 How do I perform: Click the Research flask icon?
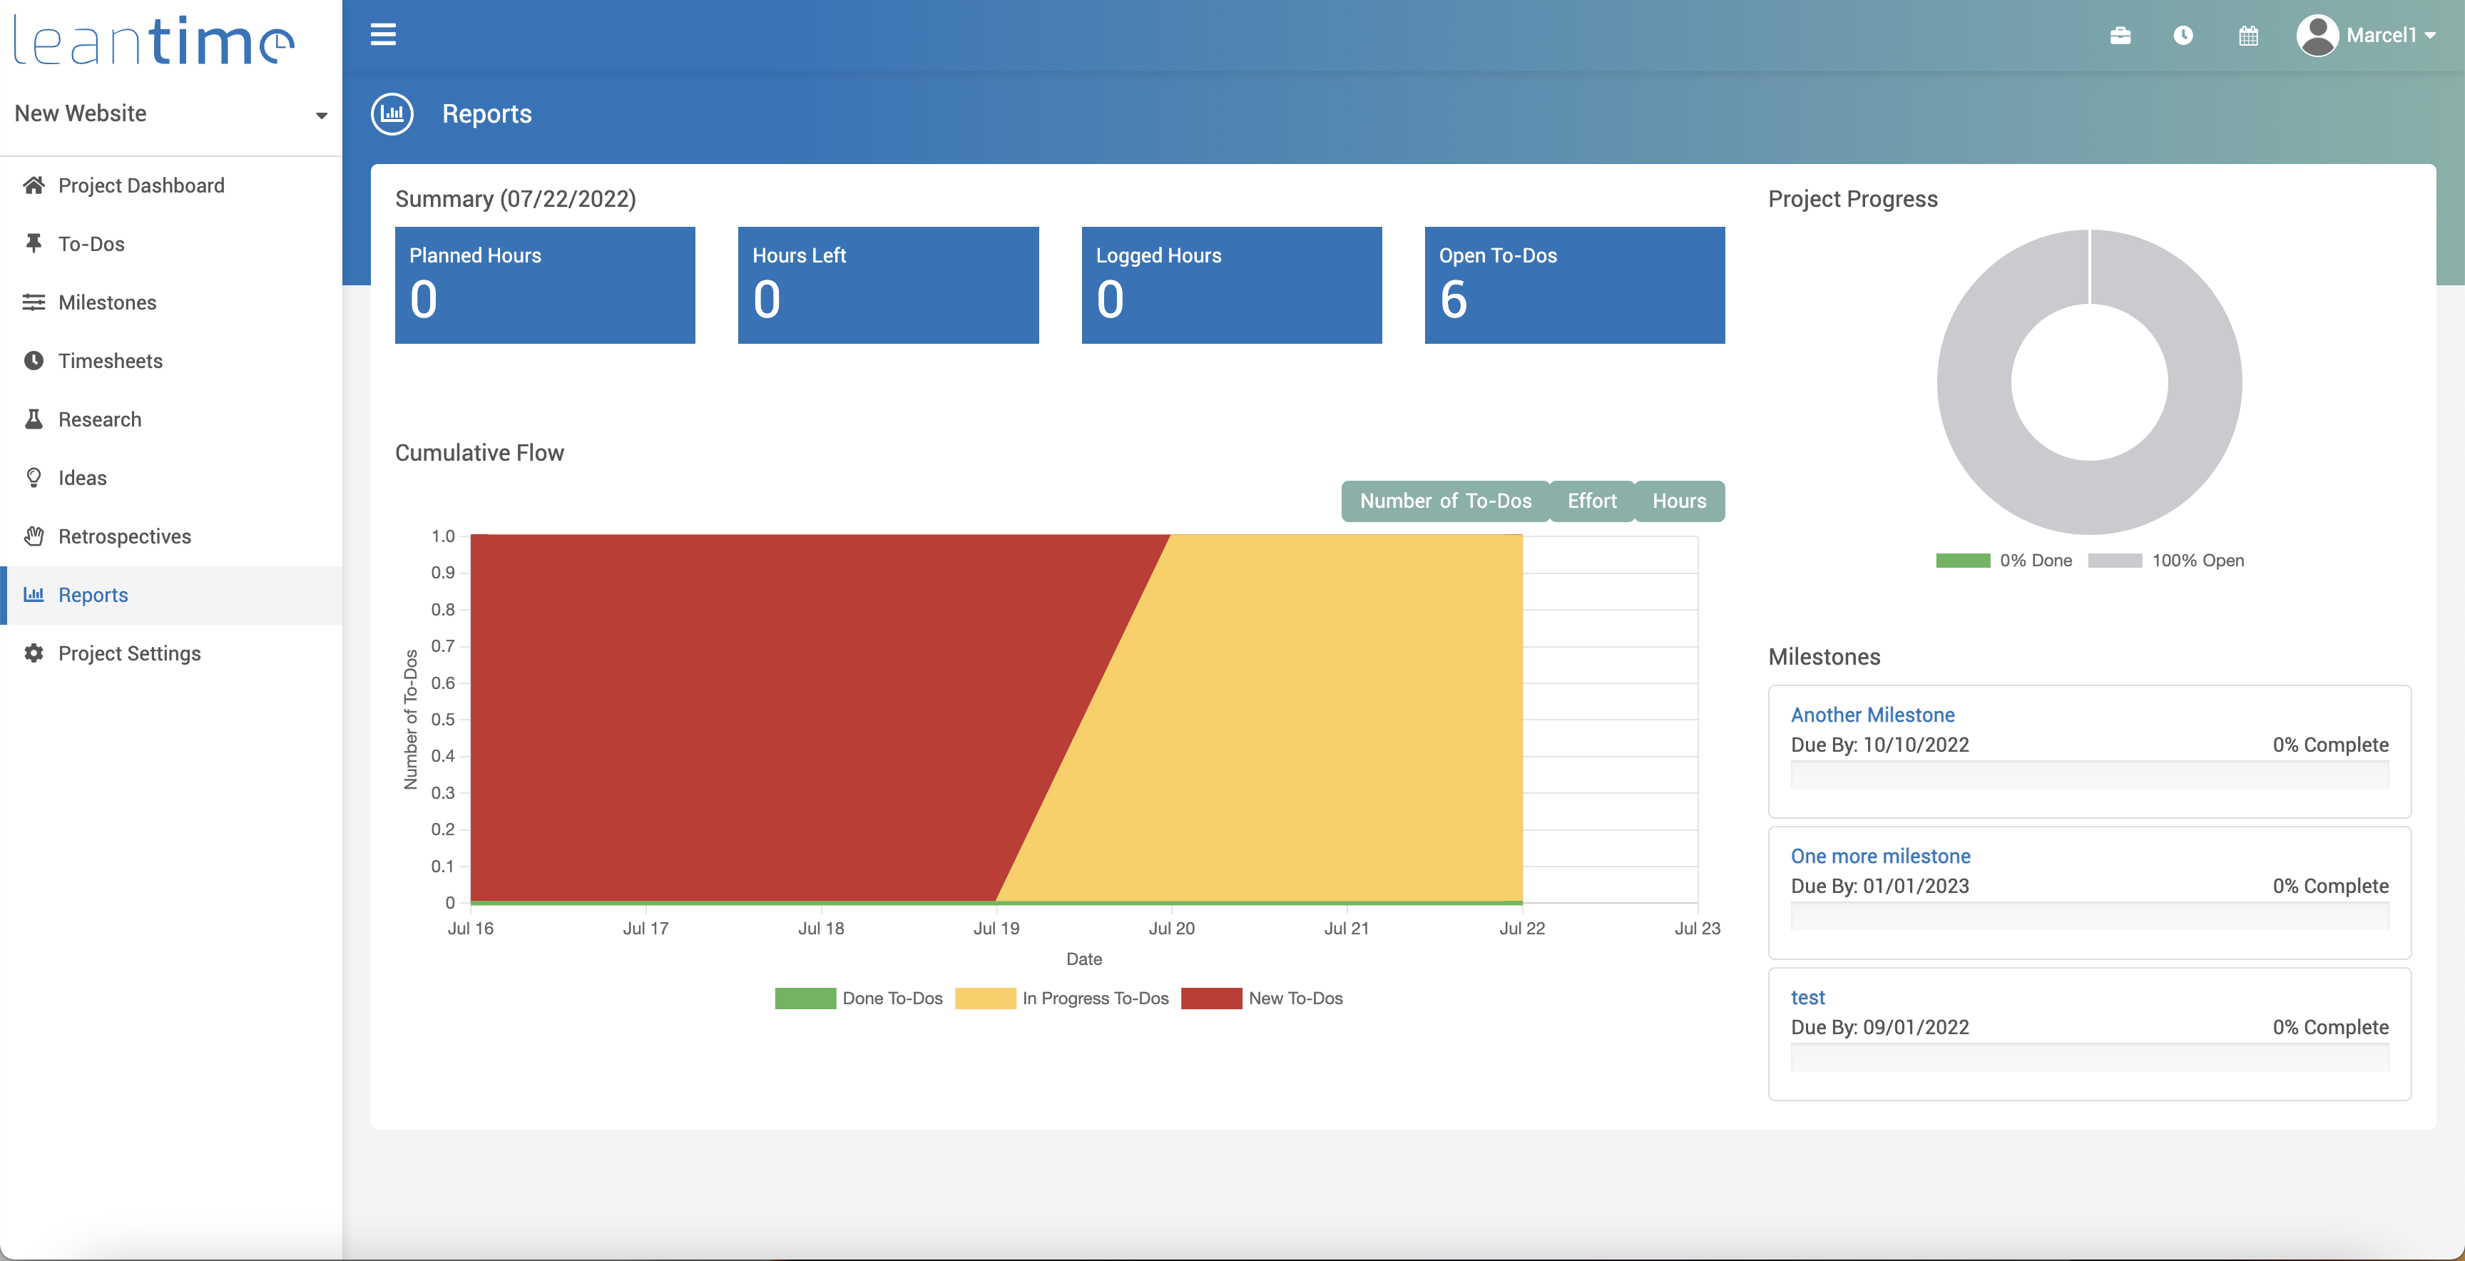tap(34, 419)
